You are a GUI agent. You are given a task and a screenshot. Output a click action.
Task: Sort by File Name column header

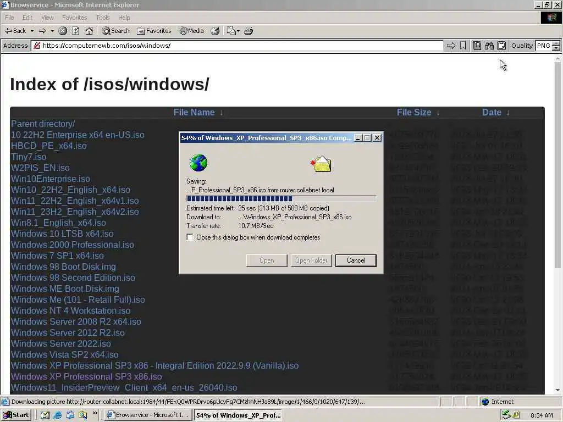[x=194, y=112]
